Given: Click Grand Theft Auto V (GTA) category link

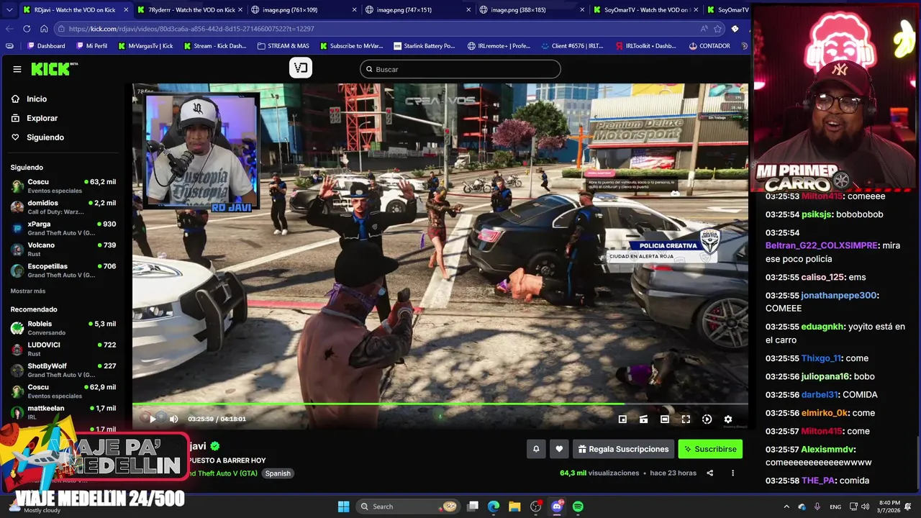Looking at the screenshot, I should point(222,473).
